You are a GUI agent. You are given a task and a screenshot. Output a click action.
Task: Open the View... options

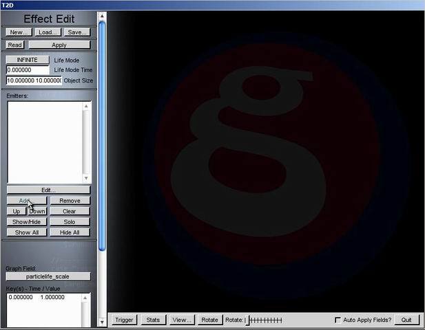pyautogui.click(x=182, y=320)
